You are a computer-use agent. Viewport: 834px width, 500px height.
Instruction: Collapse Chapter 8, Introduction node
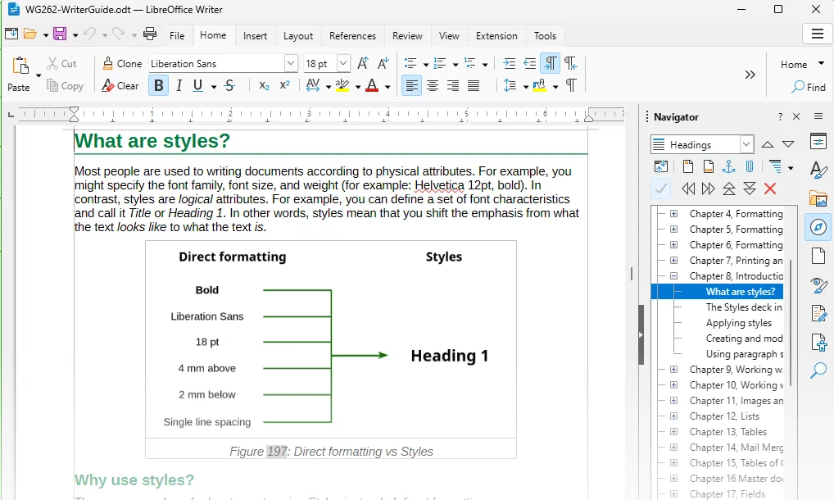[x=674, y=276]
